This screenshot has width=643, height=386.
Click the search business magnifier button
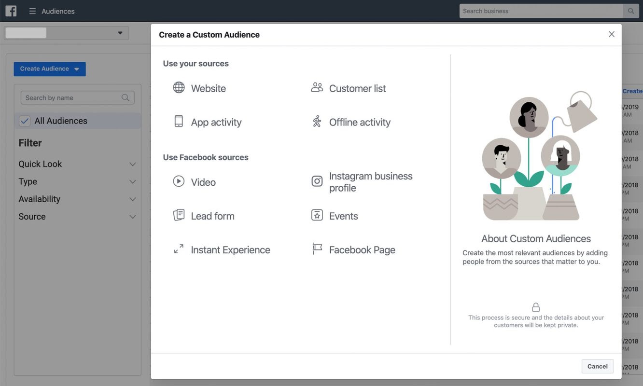pos(631,11)
